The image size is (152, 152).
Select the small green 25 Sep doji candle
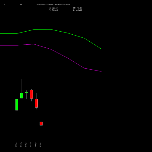click(26, 93)
